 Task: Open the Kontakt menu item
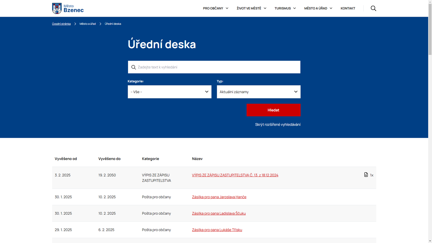point(348,8)
